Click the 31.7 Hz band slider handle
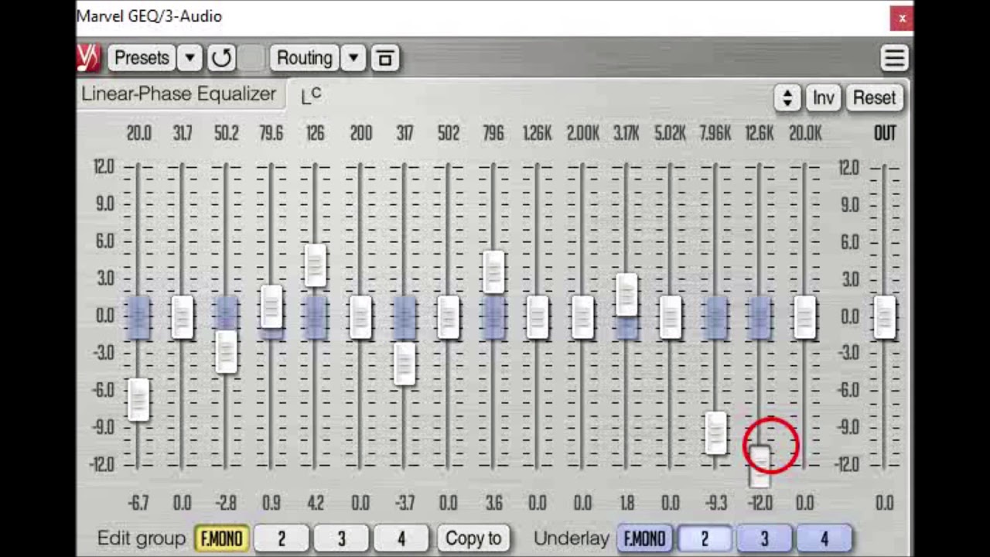The width and height of the screenshot is (990, 557). click(183, 317)
